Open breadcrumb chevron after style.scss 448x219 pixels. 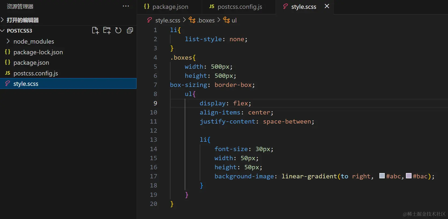(184, 20)
